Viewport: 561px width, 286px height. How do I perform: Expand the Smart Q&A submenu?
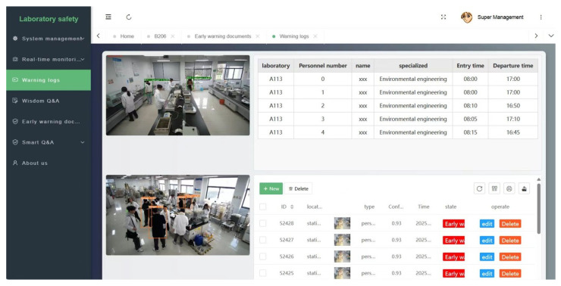(x=49, y=142)
